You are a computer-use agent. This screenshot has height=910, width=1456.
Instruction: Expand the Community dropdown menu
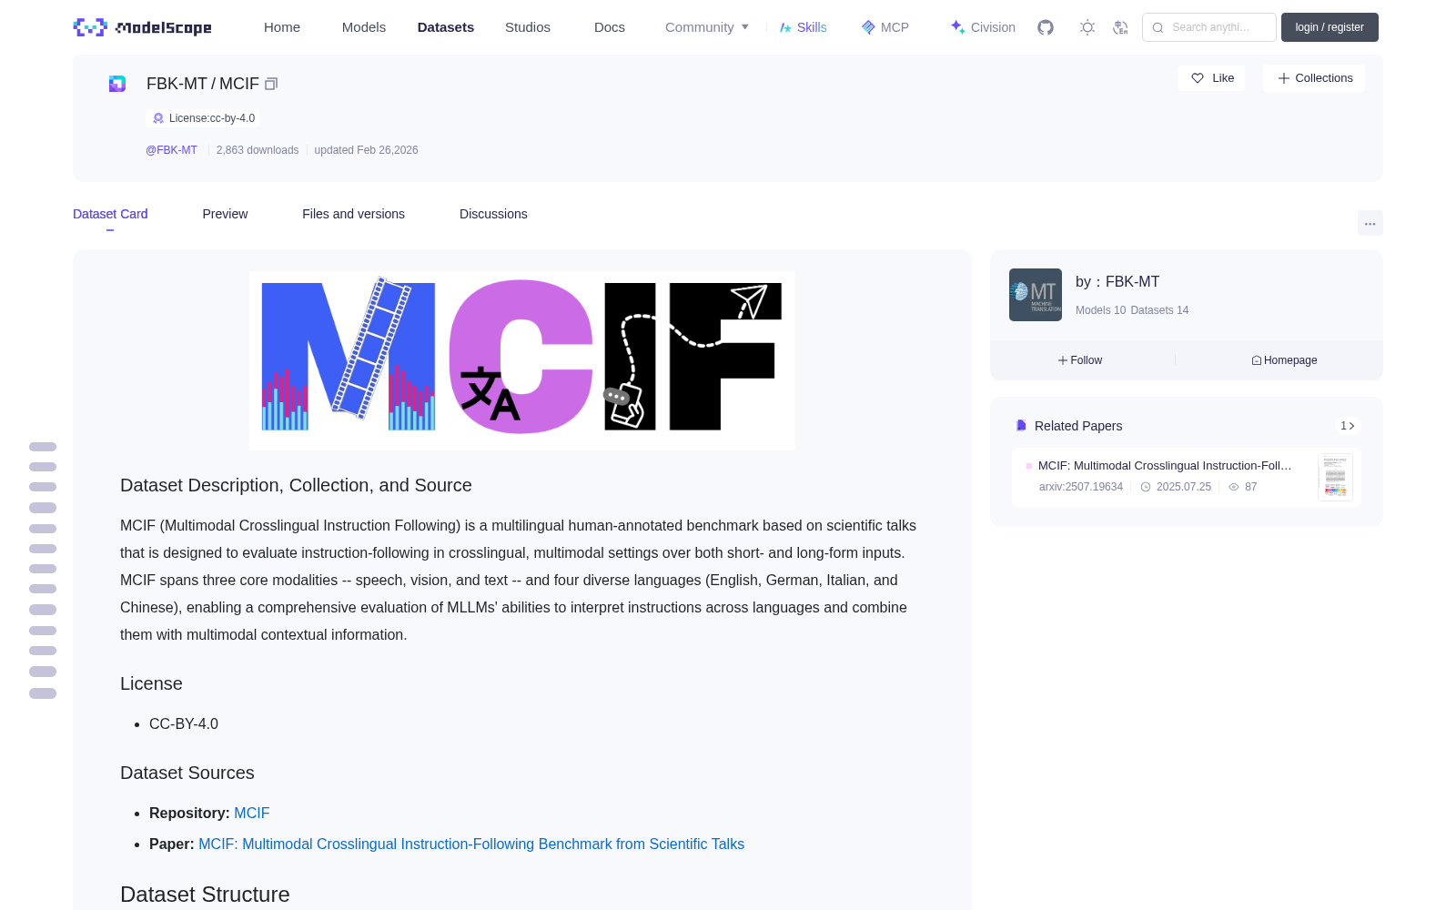pos(707,27)
